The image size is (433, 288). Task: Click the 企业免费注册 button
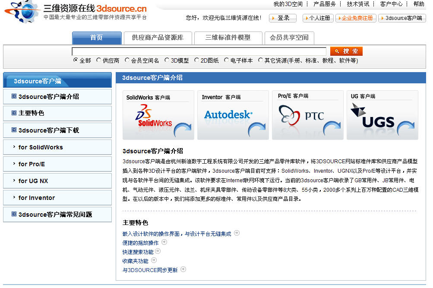tap(356, 18)
